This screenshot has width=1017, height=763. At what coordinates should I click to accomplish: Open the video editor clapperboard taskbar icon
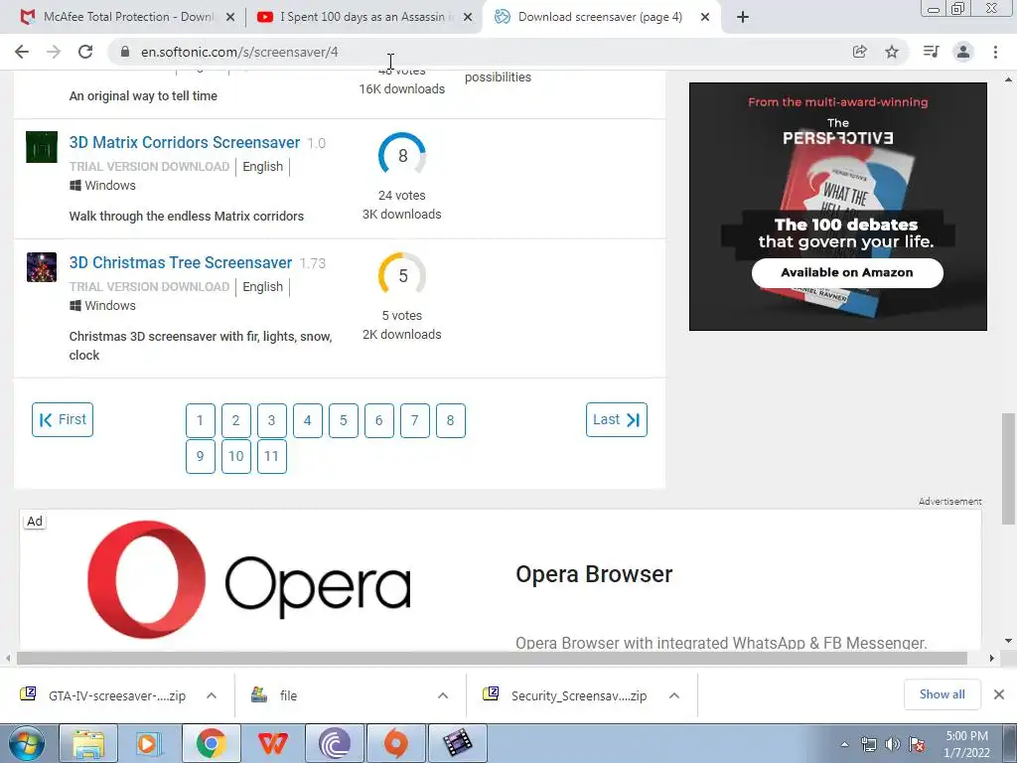pos(458,743)
